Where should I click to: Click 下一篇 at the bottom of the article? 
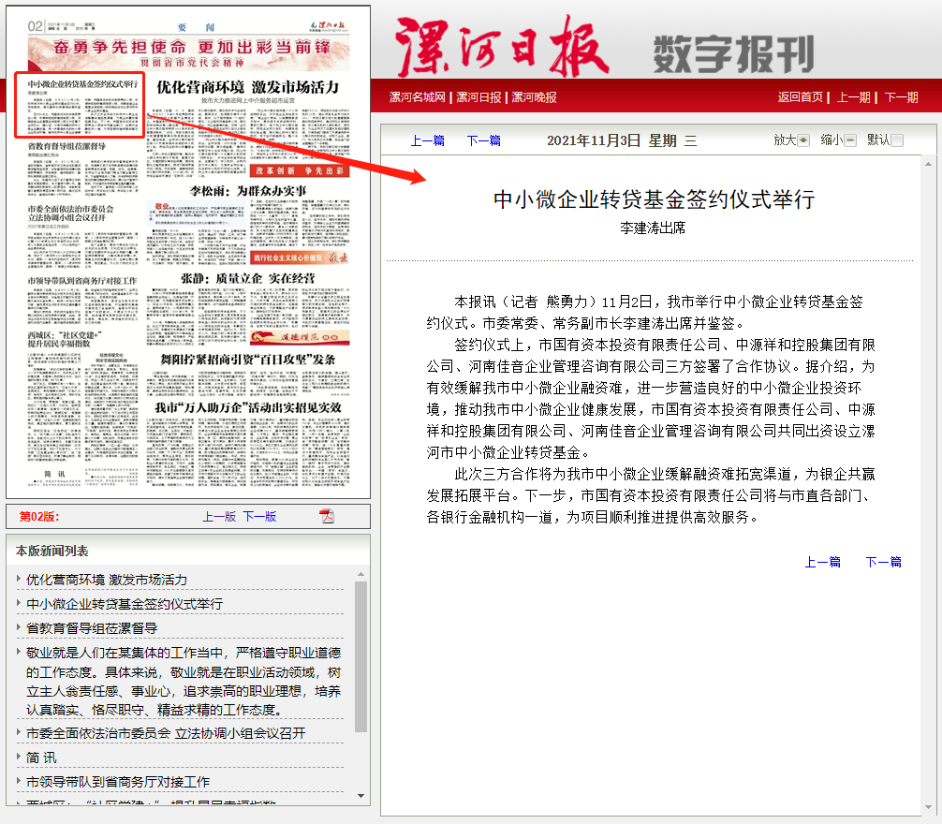coord(883,562)
